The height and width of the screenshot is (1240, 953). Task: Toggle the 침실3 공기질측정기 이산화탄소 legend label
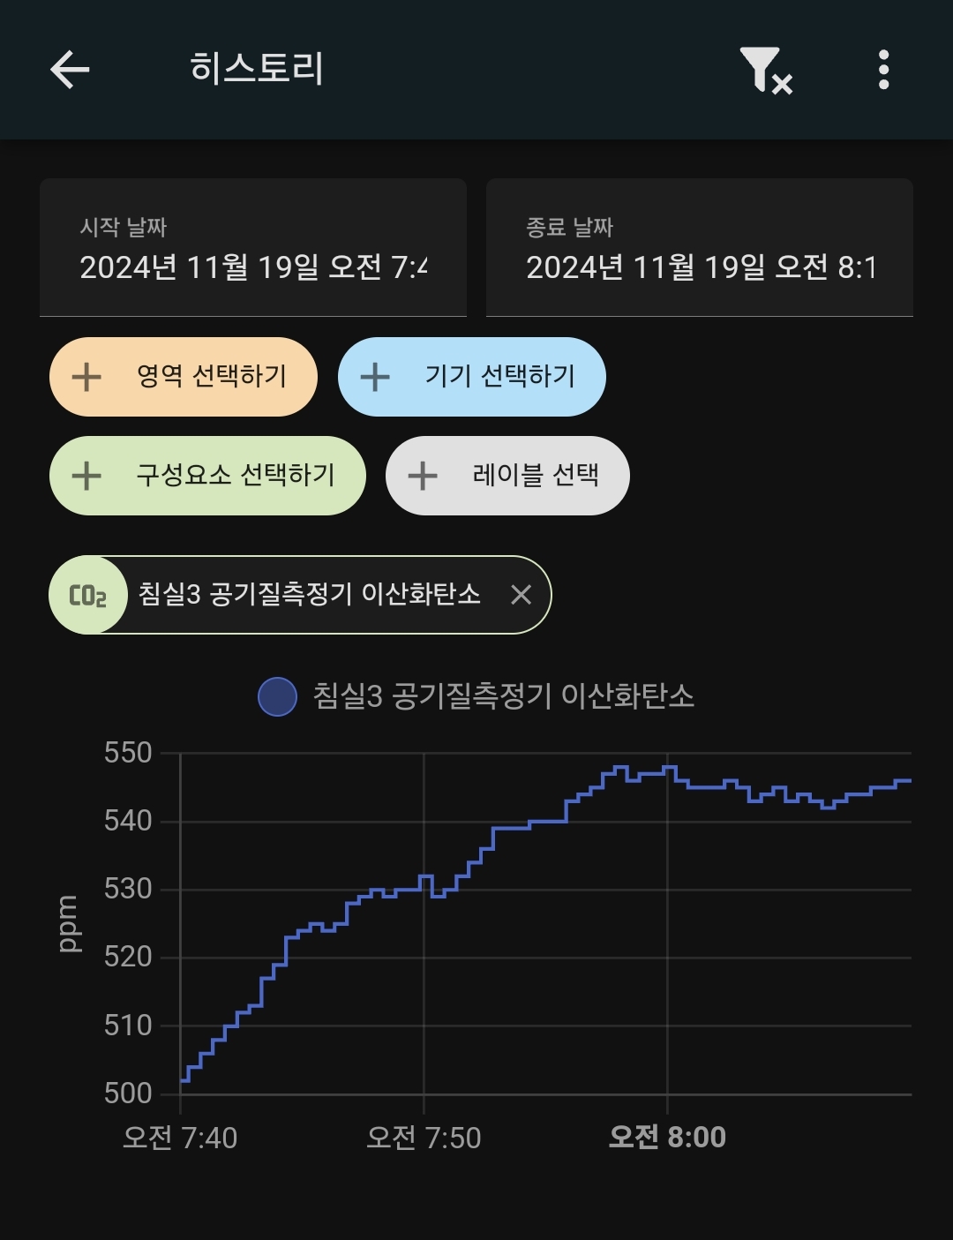tap(503, 696)
